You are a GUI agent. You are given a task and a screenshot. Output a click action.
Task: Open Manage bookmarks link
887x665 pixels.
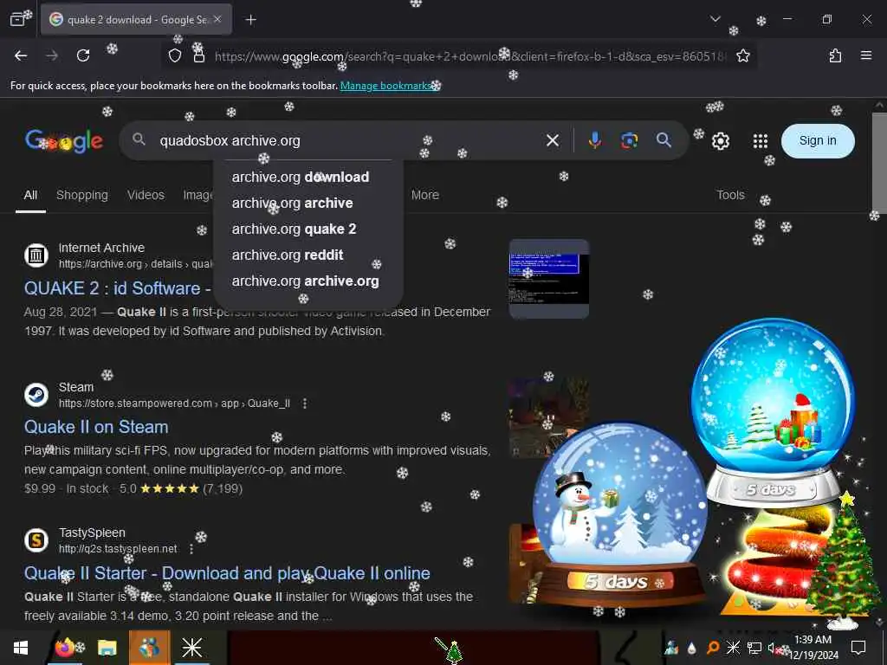click(385, 86)
